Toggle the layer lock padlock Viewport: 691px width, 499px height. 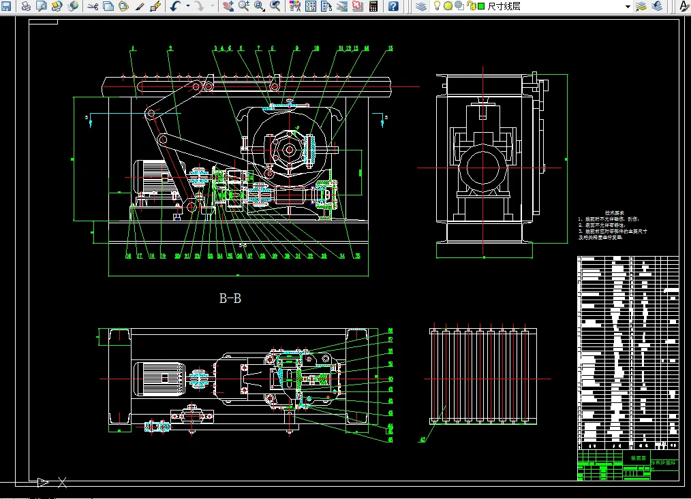pyautogui.click(x=471, y=5)
